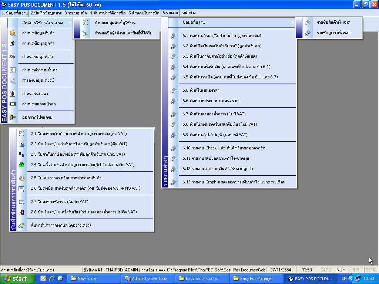
Task: Click the Windows start button
Action: 17,279
